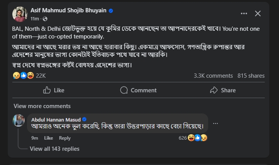Click Asif Mahmud's profile picture
279x165 pixels.
tap(20, 14)
